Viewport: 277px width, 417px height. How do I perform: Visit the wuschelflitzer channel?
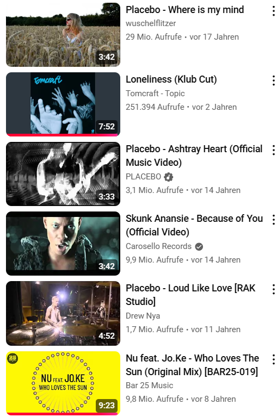click(x=151, y=23)
